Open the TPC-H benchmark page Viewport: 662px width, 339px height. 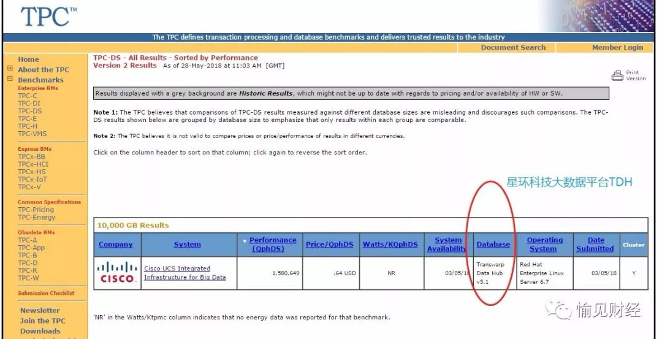point(28,126)
